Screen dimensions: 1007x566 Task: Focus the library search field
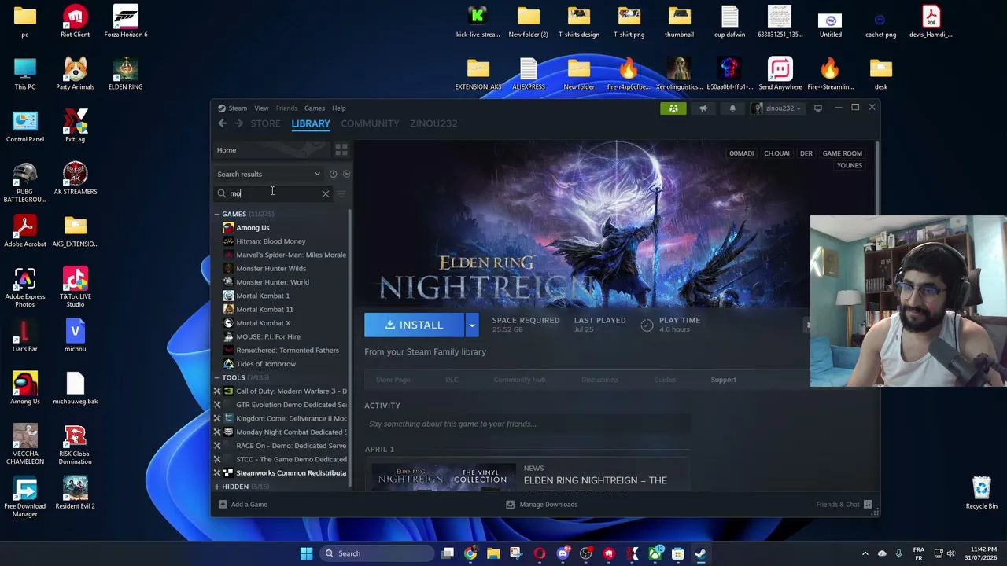tap(273, 193)
